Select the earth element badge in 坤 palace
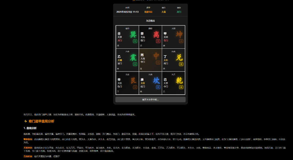 click(181, 41)
